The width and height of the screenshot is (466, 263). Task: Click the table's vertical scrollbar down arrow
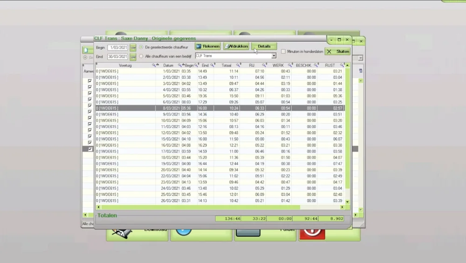tap(347, 202)
